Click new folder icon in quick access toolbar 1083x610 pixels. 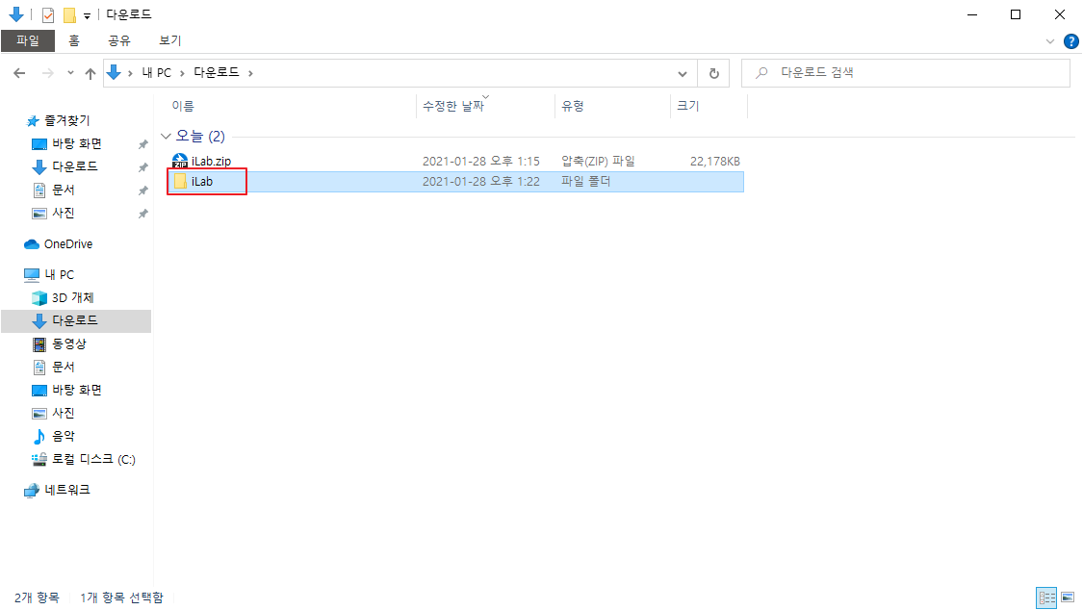tap(69, 14)
